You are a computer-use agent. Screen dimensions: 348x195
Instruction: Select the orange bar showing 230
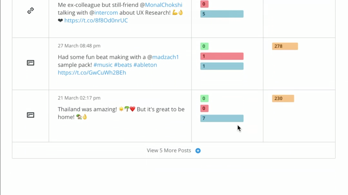click(x=283, y=98)
